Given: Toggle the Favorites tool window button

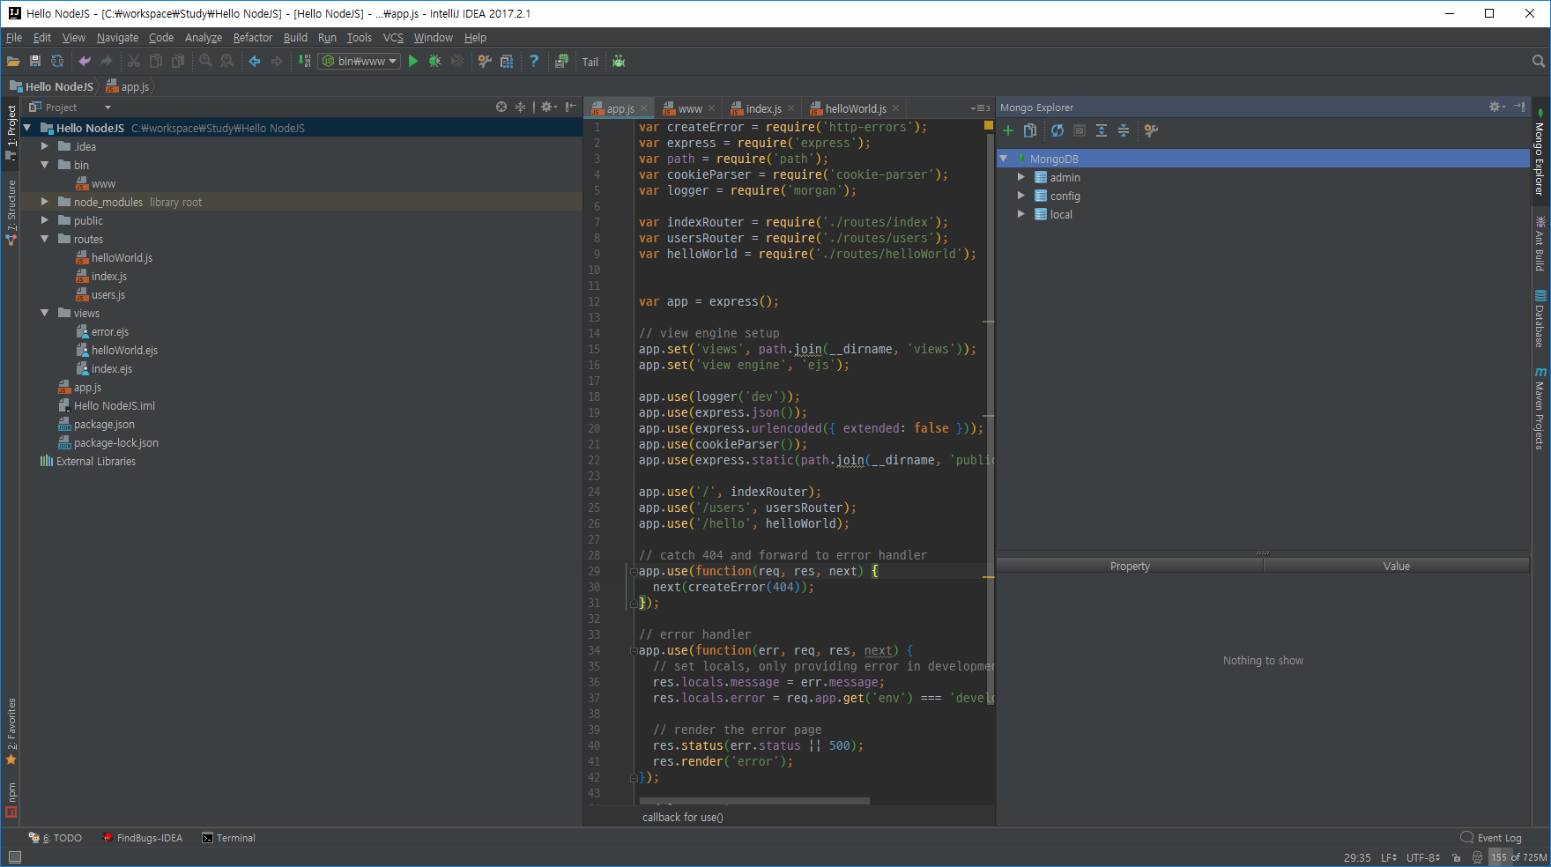Looking at the screenshot, I should (11, 731).
